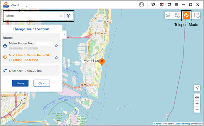Viewport: 204px width, 126px height.
Task: Select the multi-spot route mode icon
Action: tap(177, 15)
